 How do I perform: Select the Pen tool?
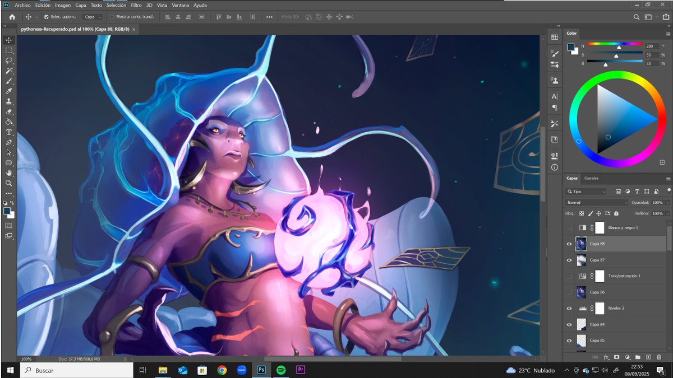(9, 142)
